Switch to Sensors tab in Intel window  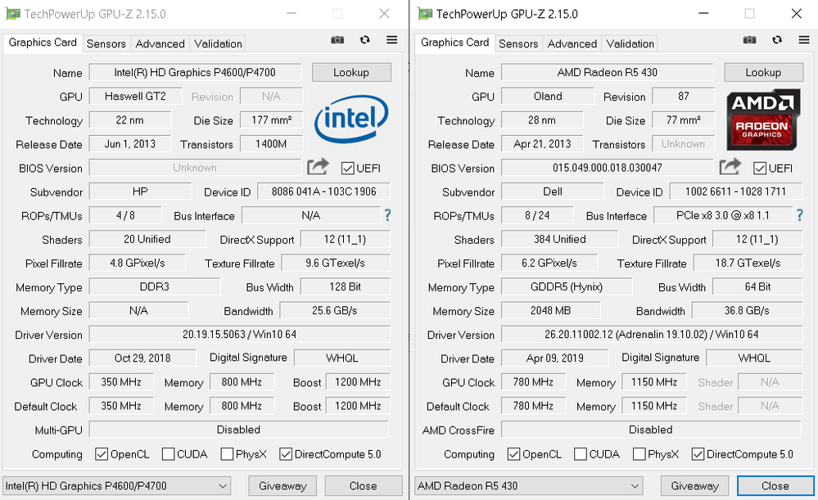point(106,44)
